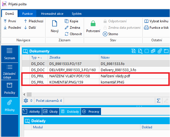The width and height of the screenshot is (170, 137).
Task: Show the Seznam list view in sidebar
Action: [10, 54]
